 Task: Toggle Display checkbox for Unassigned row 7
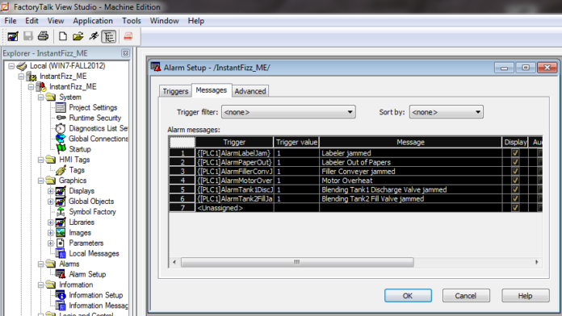(515, 207)
